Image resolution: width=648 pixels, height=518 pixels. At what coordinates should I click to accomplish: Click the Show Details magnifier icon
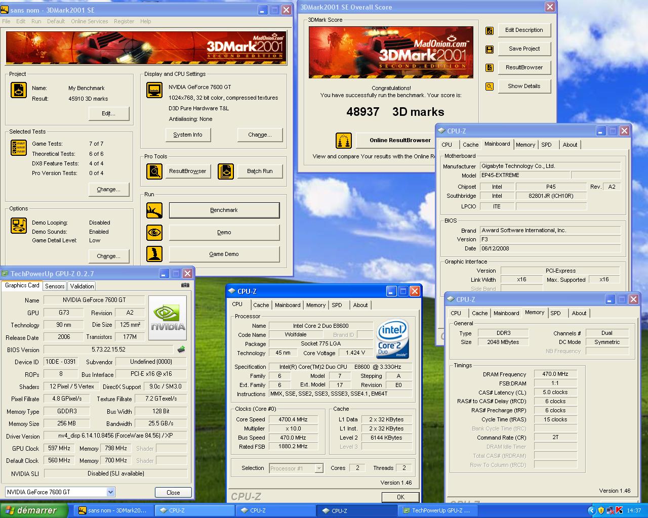click(x=490, y=87)
